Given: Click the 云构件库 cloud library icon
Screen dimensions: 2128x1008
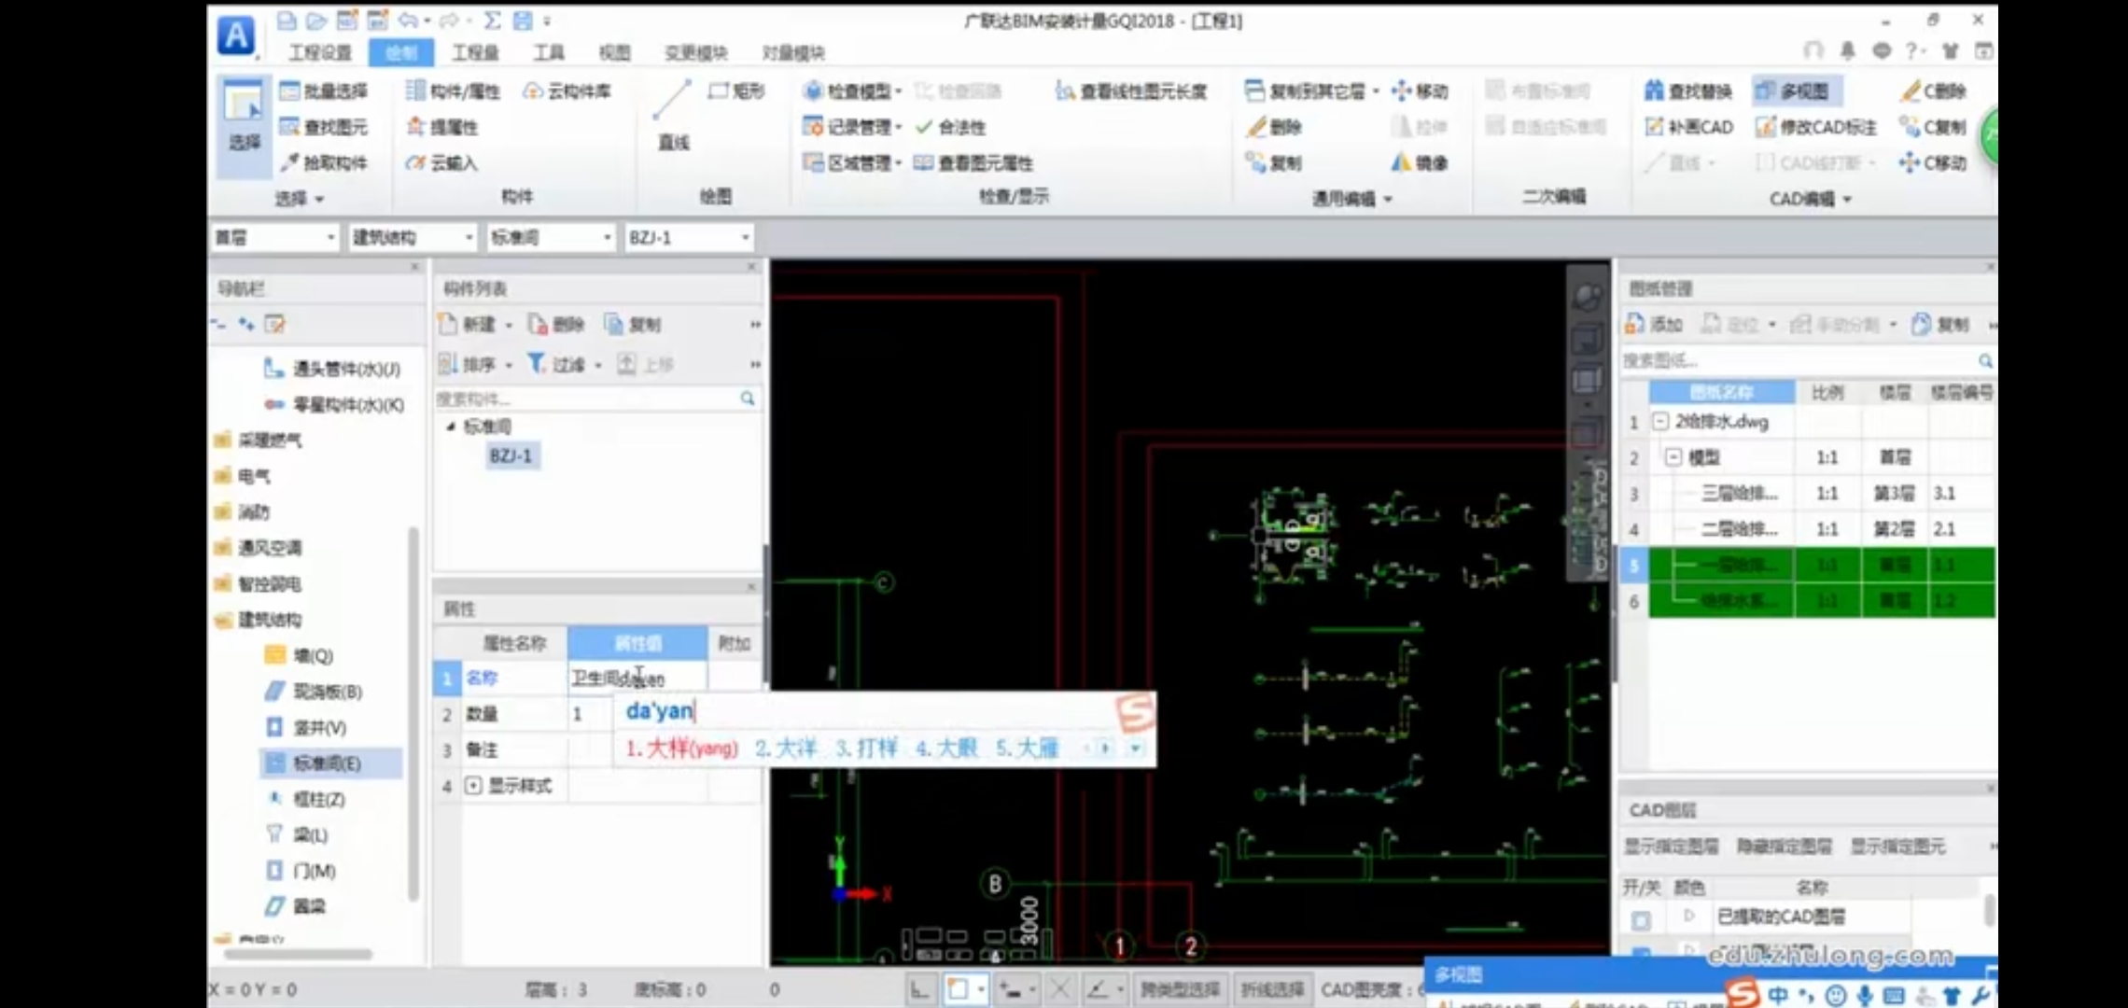Looking at the screenshot, I should pyautogui.click(x=533, y=91).
